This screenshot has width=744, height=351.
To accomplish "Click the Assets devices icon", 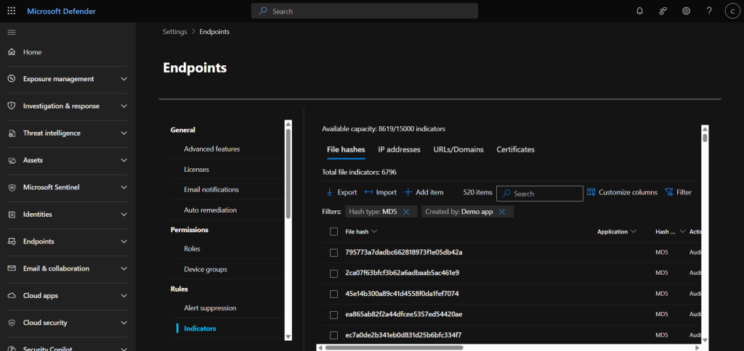I will pos(12,160).
